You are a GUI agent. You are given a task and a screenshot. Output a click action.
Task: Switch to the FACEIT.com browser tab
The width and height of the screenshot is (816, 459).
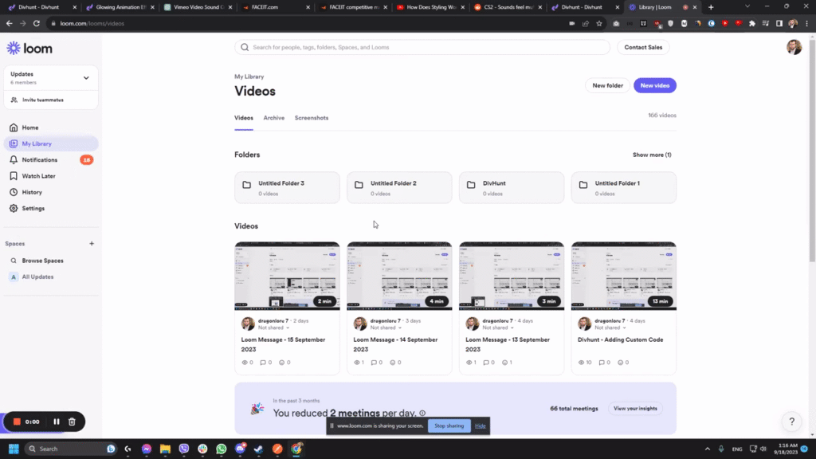pos(276,7)
